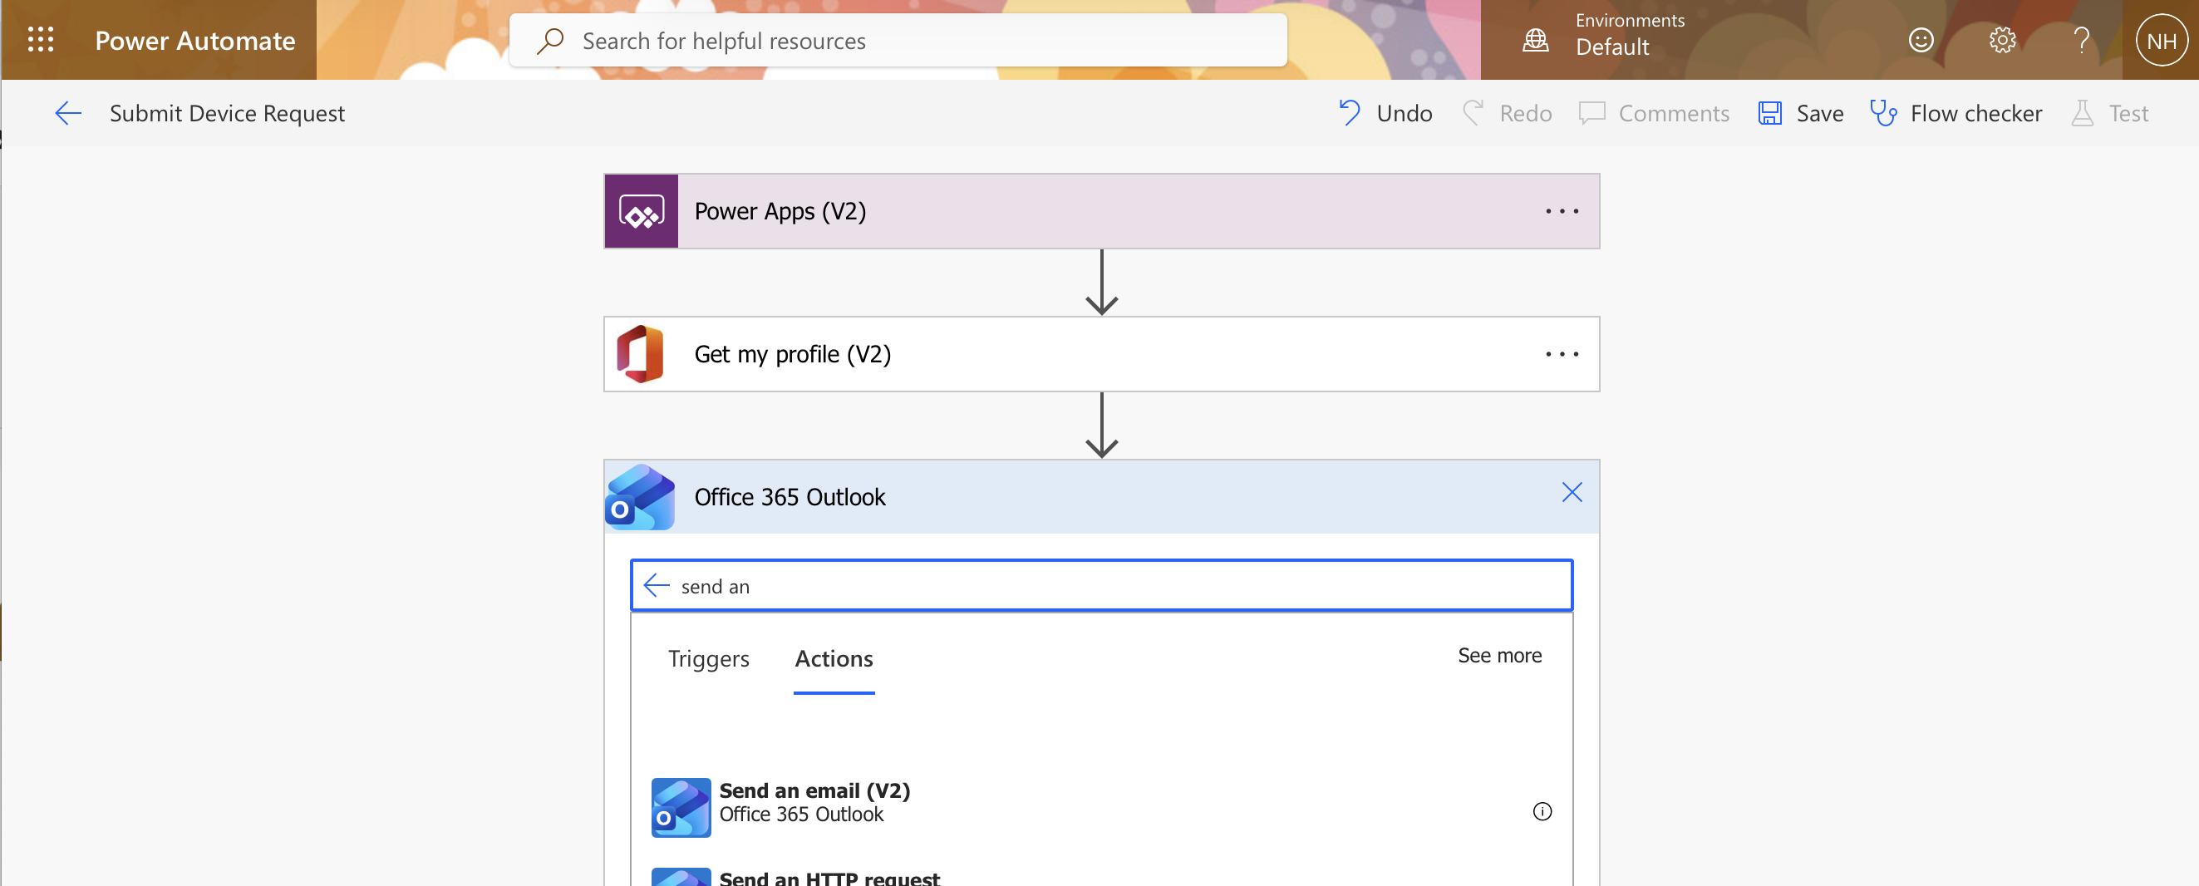Insert a step below Power Apps (V2)
Screen dimensions: 2199x886
click(x=1101, y=283)
